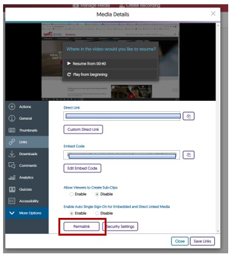Open the Quizzes icon
The width and height of the screenshot is (230, 257).
click(12, 189)
